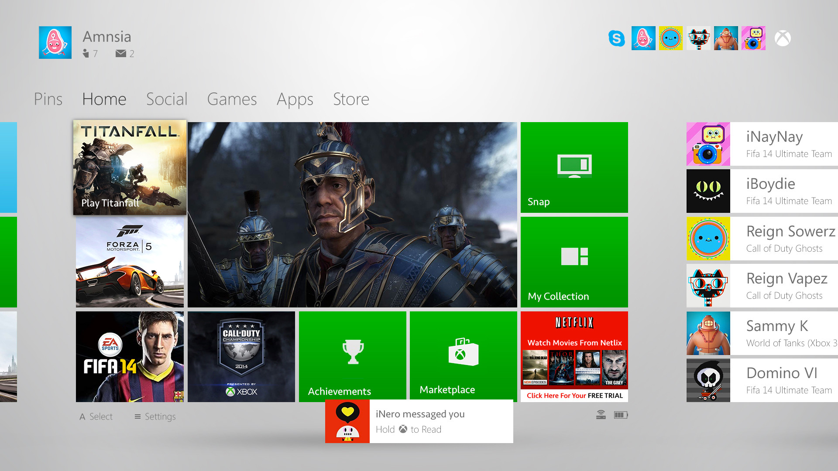
Task: Click the My Collection grid icon
Action: (x=574, y=256)
